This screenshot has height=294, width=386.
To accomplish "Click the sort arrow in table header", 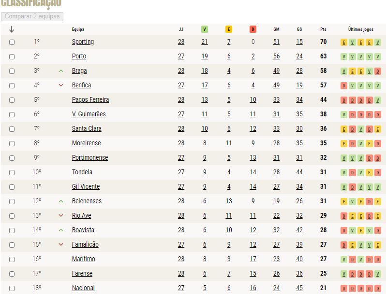I will [x=12, y=29].
